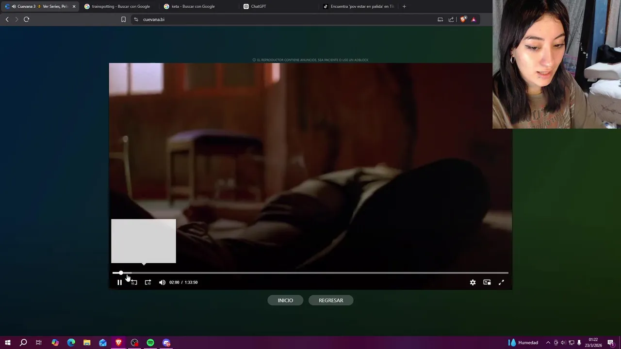The height and width of the screenshot is (349, 621).
Task: Open the Humedad weather widget
Action: (x=523, y=343)
